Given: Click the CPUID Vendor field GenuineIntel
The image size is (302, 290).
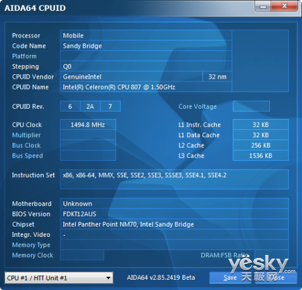Looking at the screenshot, I should point(131,77).
